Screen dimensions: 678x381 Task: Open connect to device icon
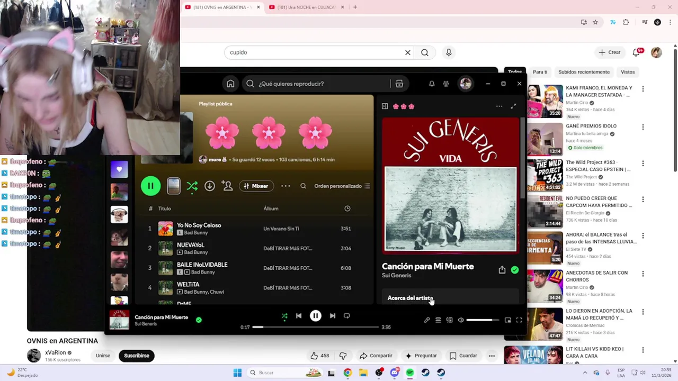449,320
